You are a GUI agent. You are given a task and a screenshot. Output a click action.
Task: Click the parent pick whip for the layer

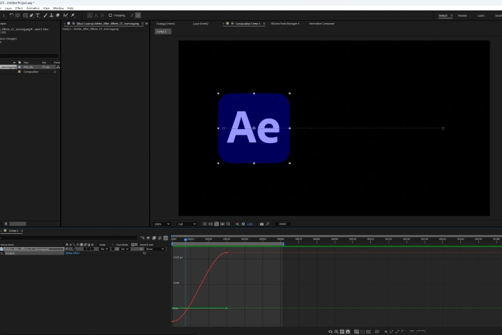tap(142, 248)
